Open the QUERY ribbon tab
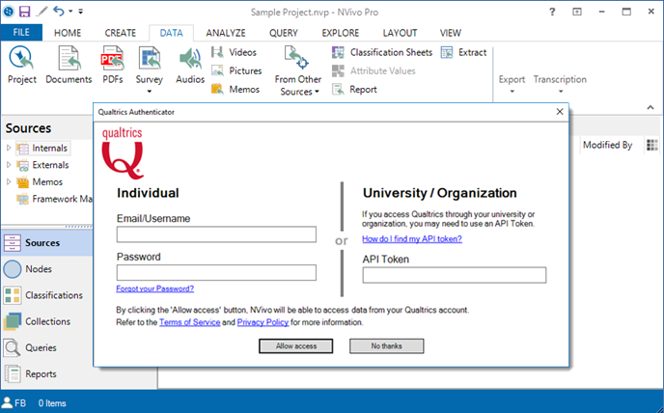Screen dimensions: 664x413 click(x=283, y=32)
